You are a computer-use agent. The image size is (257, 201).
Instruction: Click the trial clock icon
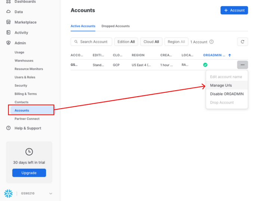coord(29,152)
